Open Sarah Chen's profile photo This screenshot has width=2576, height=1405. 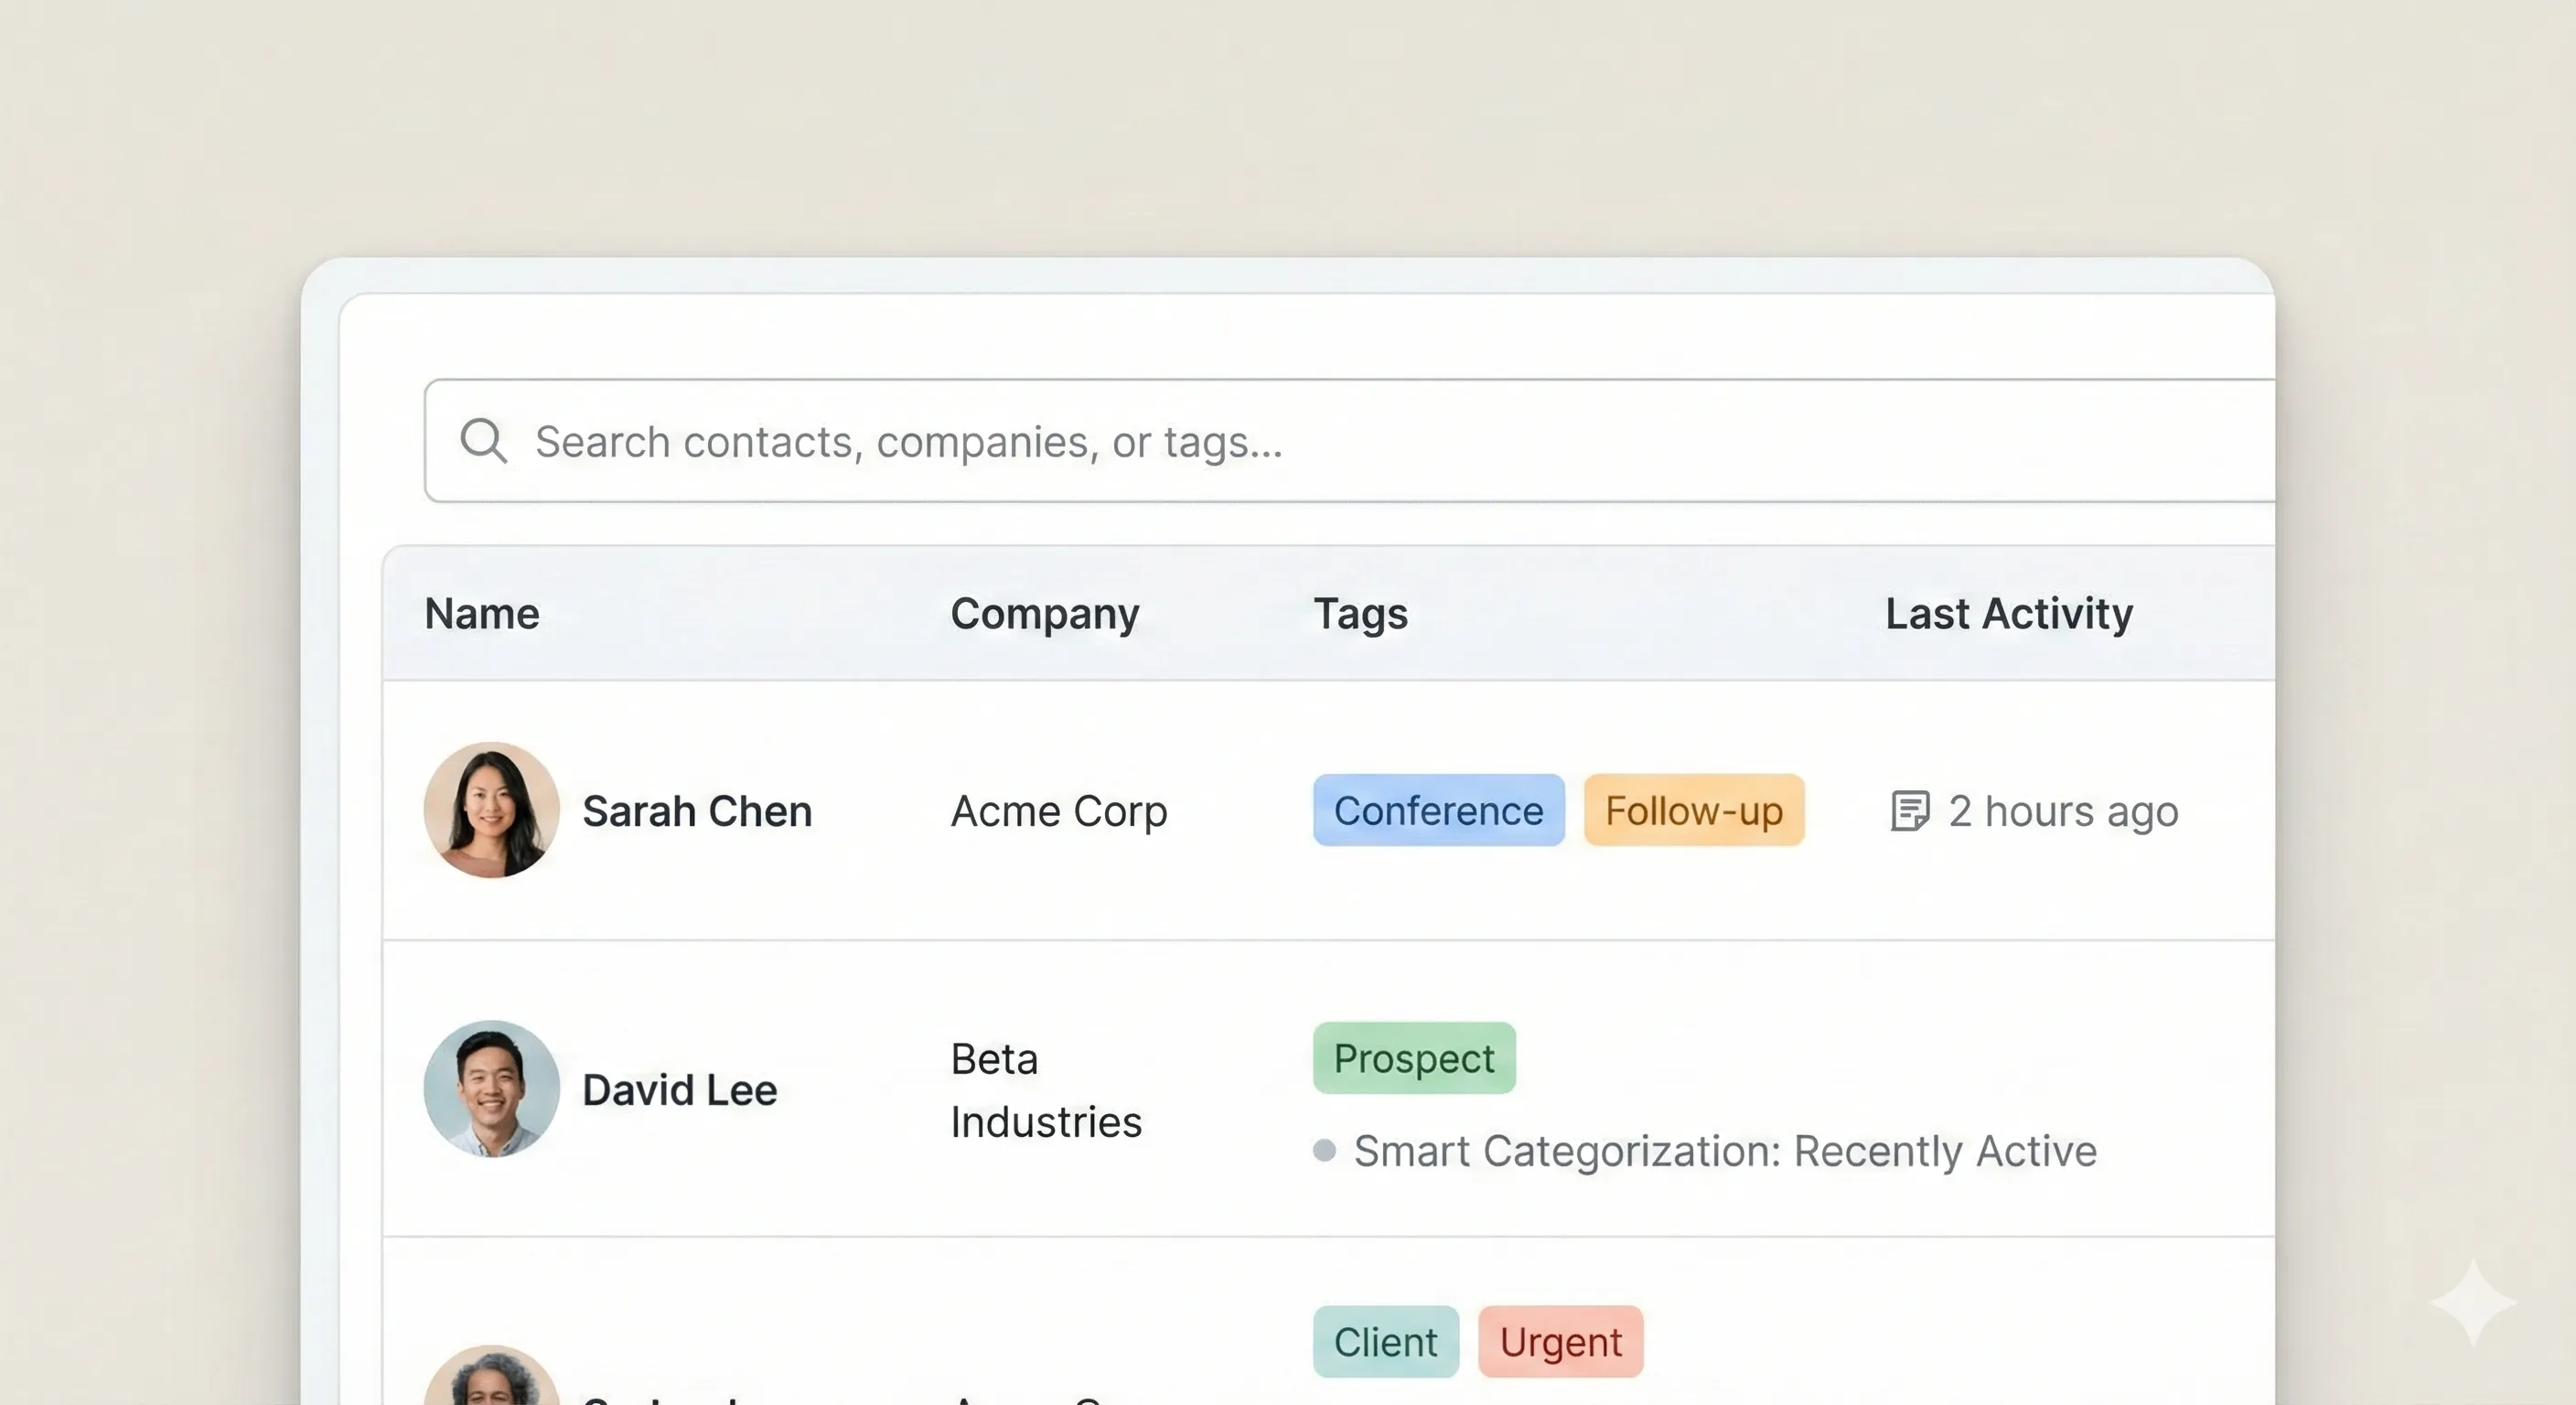[491, 810]
